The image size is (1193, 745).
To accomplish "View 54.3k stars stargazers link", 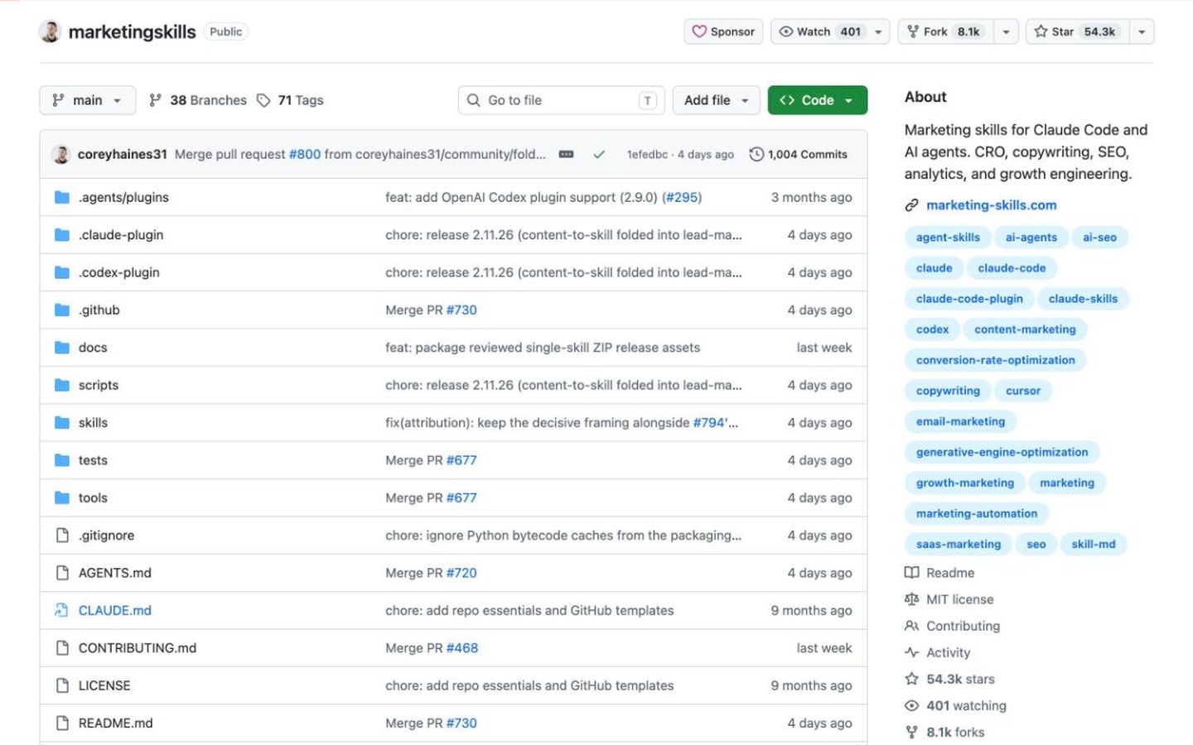I will click(x=950, y=679).
